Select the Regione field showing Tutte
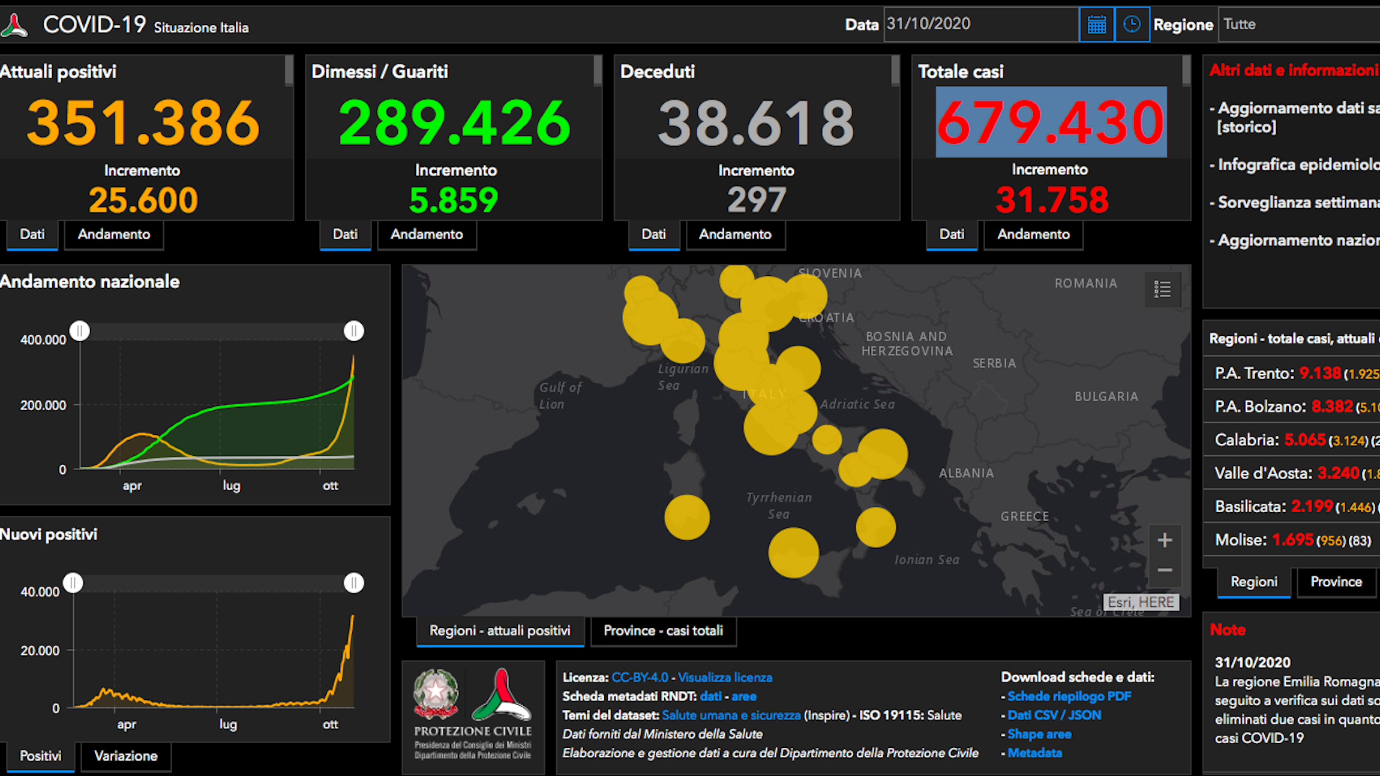 pos(1299,25)
